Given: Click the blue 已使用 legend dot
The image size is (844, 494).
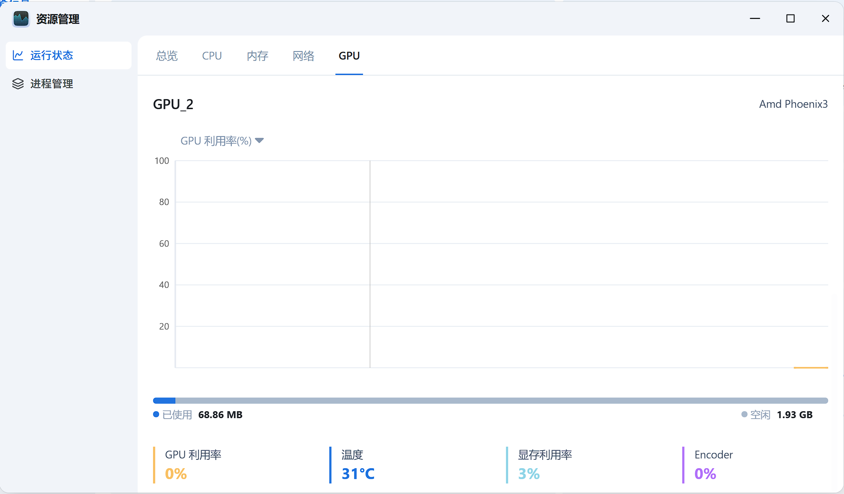Looking at the screenshot, I should click(x=156, y=415).
